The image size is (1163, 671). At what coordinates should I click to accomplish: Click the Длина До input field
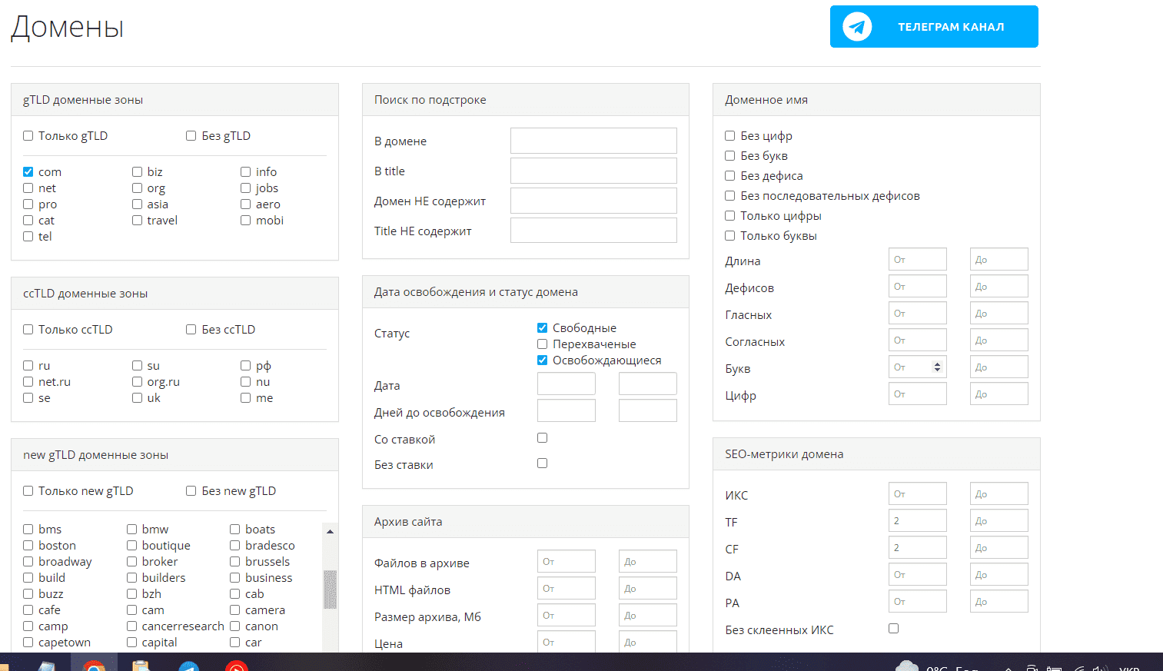click(999, 260)
